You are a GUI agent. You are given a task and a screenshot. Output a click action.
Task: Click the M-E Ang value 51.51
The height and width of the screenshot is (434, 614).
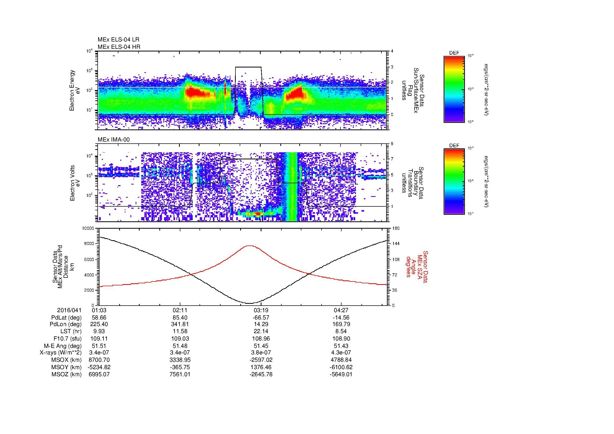pyautogui.click(x=99, y=346)
